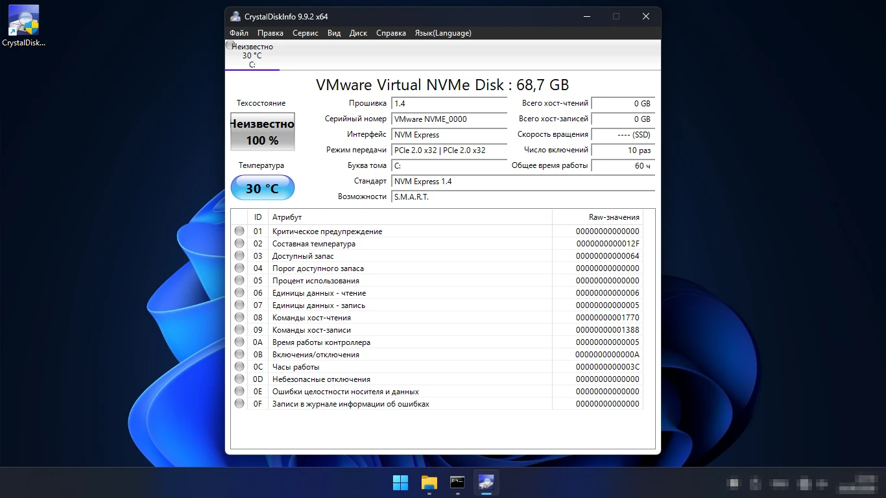
Task: Click the transfer mode field PCIe 2.0 x32
Action: click(449, 150)
